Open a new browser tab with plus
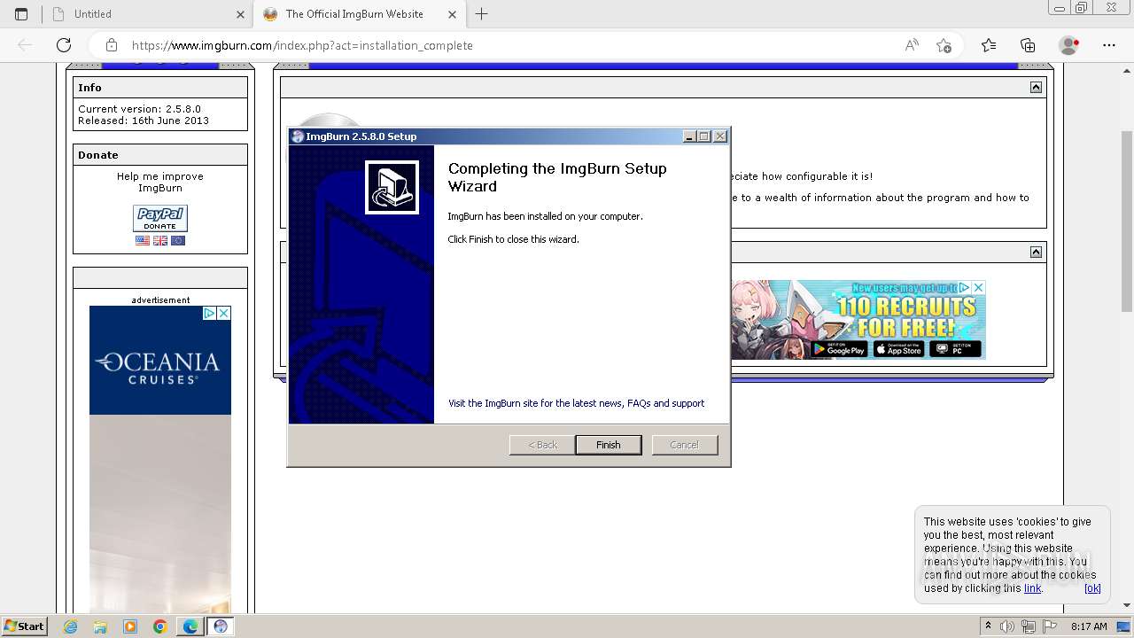The image size is (1134, 638). pyautogui.click(x=481, y=14)
